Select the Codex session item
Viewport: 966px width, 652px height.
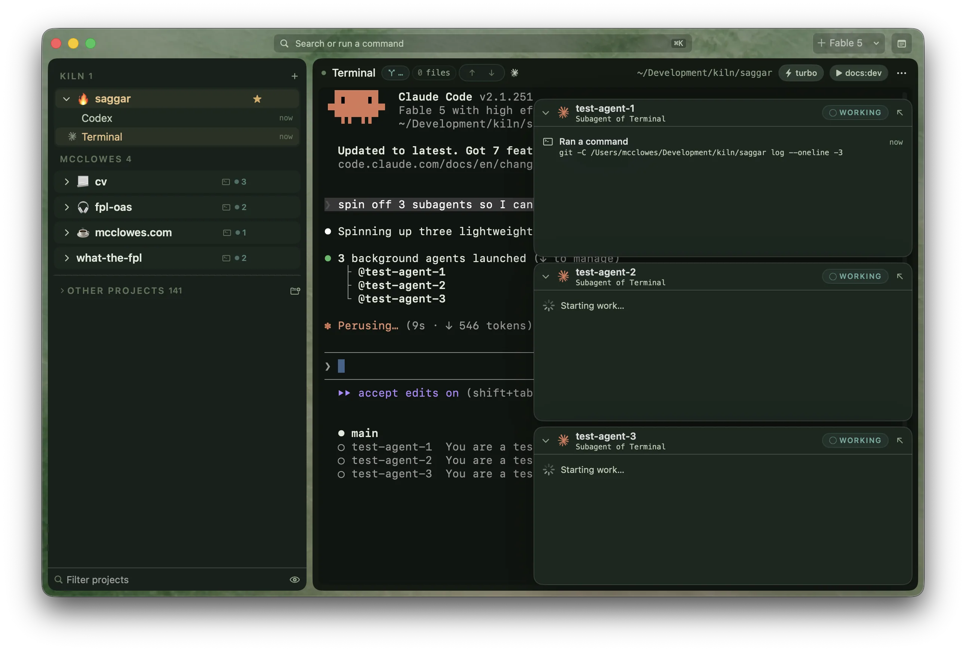177,118
